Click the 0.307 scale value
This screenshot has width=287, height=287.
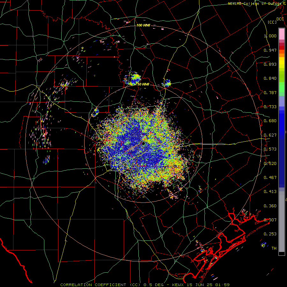click(x=270, y=220)
